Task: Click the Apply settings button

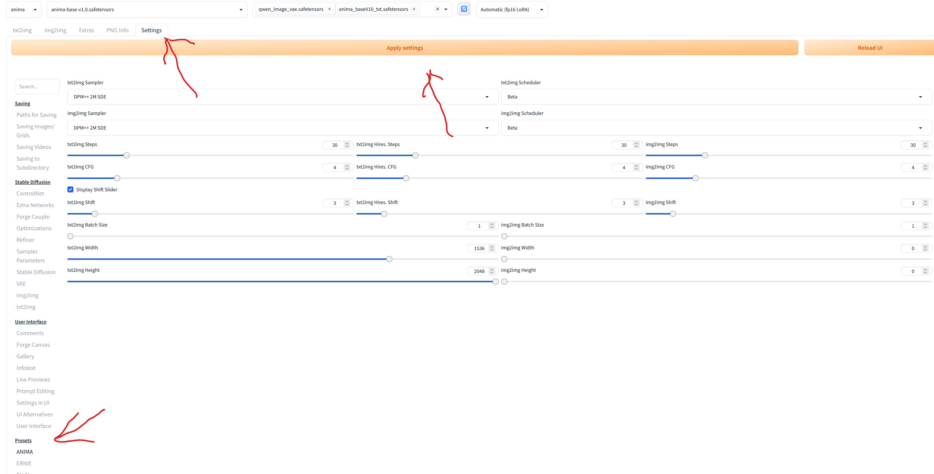Action: point(405,48)
